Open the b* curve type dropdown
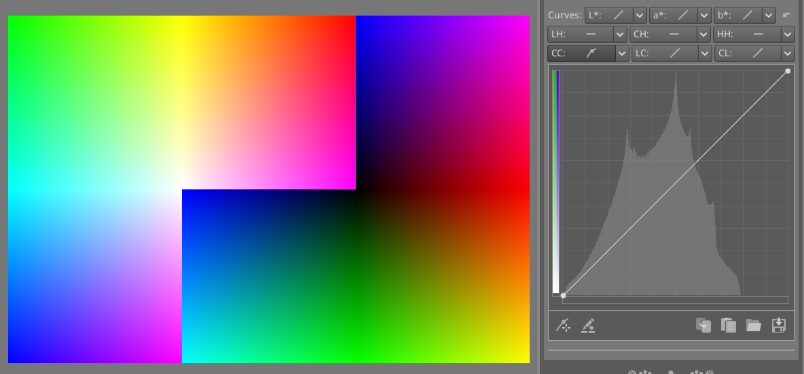 click(769, 16)
